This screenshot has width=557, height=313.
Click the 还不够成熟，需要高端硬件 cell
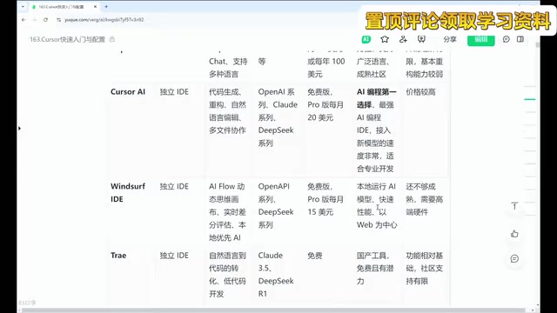(425, 199)
